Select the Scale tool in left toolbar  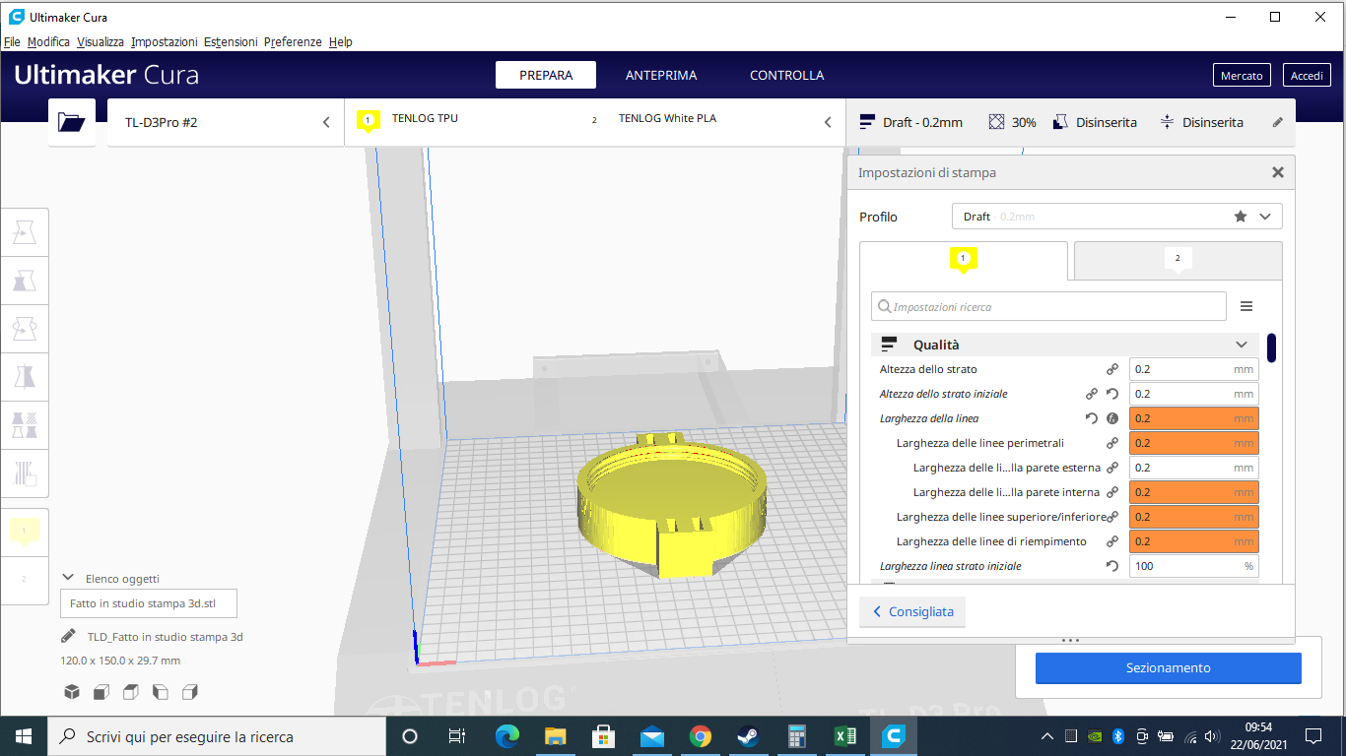pos(25,281)
